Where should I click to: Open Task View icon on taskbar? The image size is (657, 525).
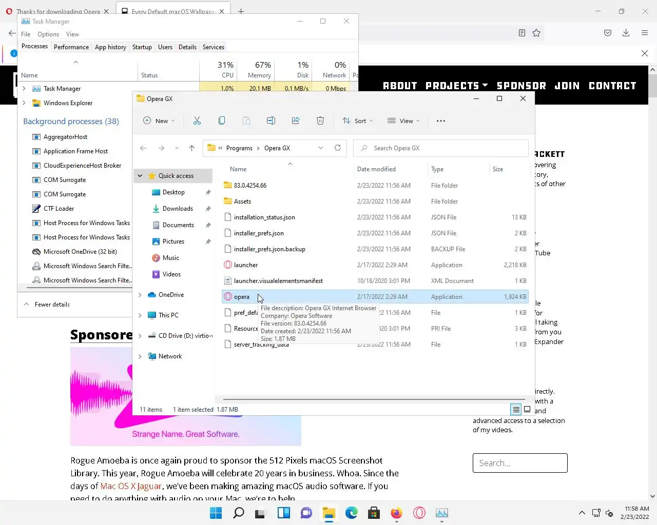tap(261, 513)
